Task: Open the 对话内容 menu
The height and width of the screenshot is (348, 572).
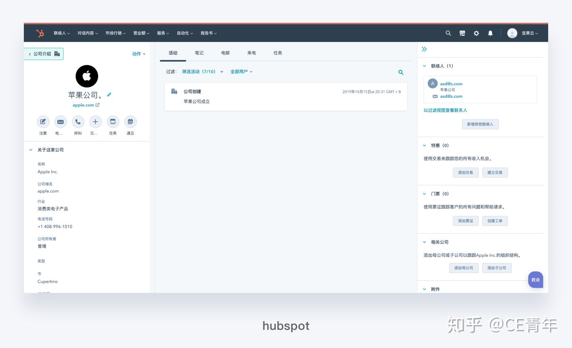Action: coord(87,33)
